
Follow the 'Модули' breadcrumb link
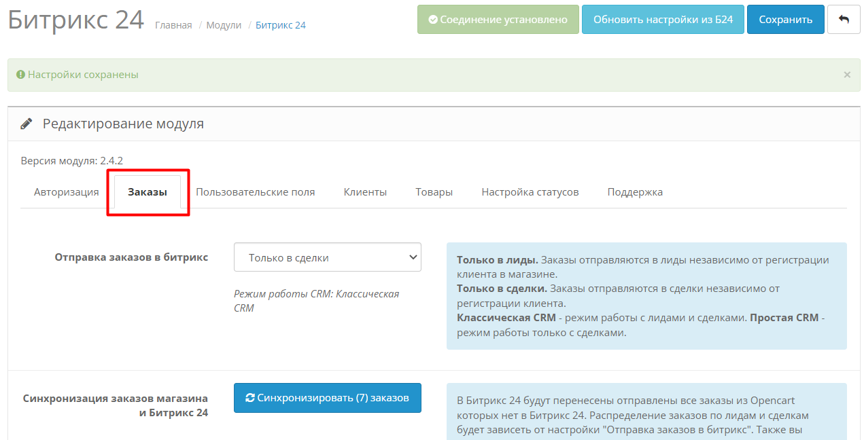[x=224, y=25]
